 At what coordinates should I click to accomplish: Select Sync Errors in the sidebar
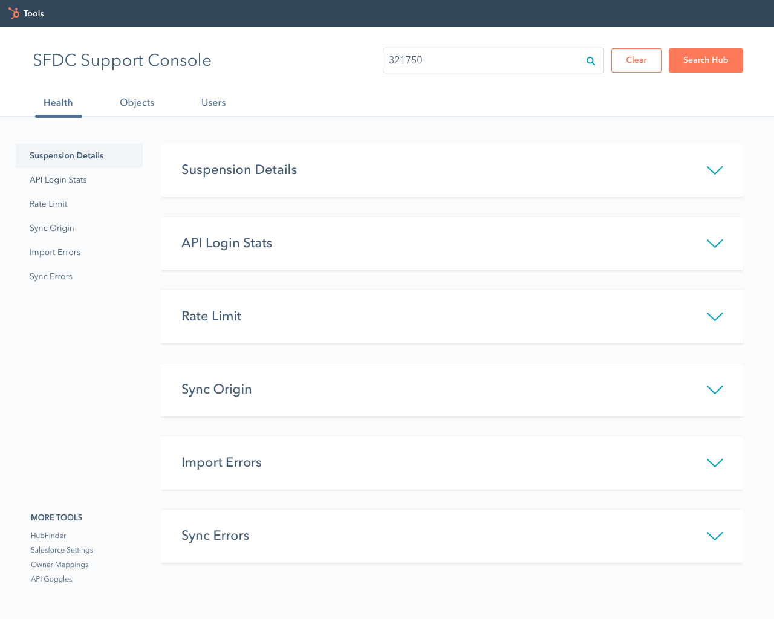51,277
